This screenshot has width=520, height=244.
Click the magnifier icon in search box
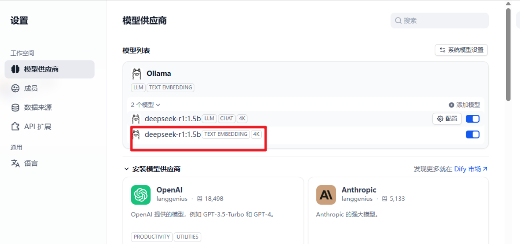tap(398, 21)
